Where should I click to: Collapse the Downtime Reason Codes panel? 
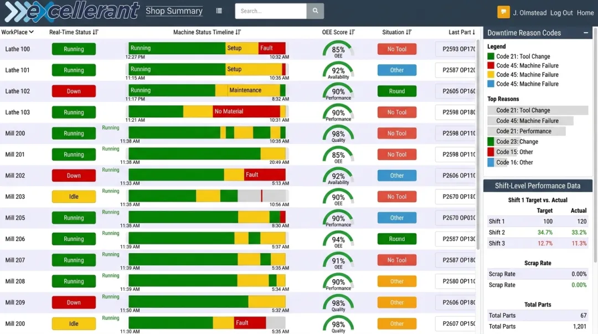(x=585, y=33)
